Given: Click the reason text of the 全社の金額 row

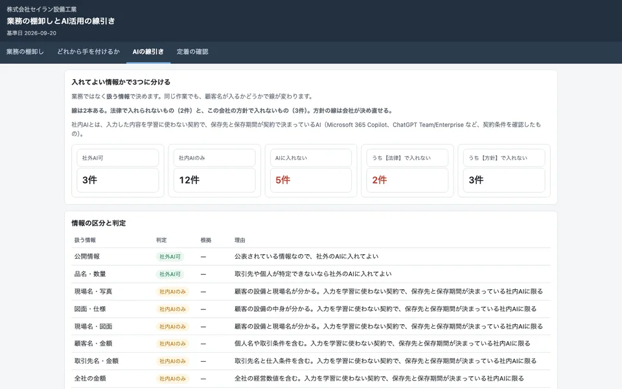Looking at the screenshot, I should [379, 378].
